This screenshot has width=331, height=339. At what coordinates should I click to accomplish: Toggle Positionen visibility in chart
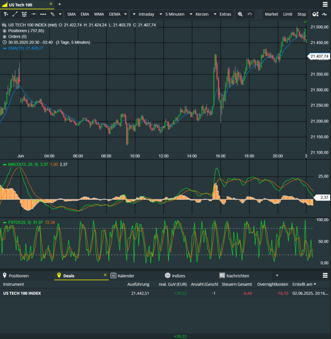click(x=4, y=31)
